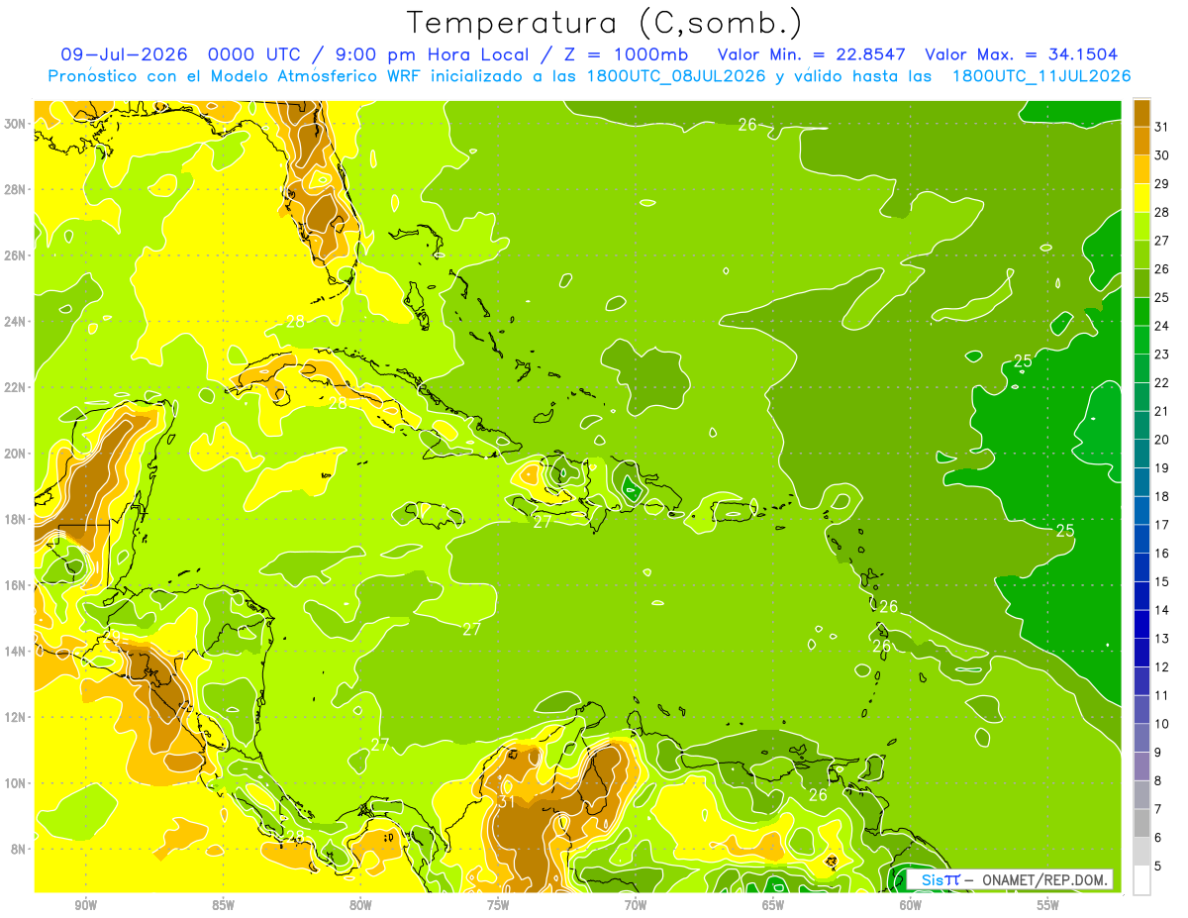
Task: Click the '80W' longitude label
Action: [360, 905]
